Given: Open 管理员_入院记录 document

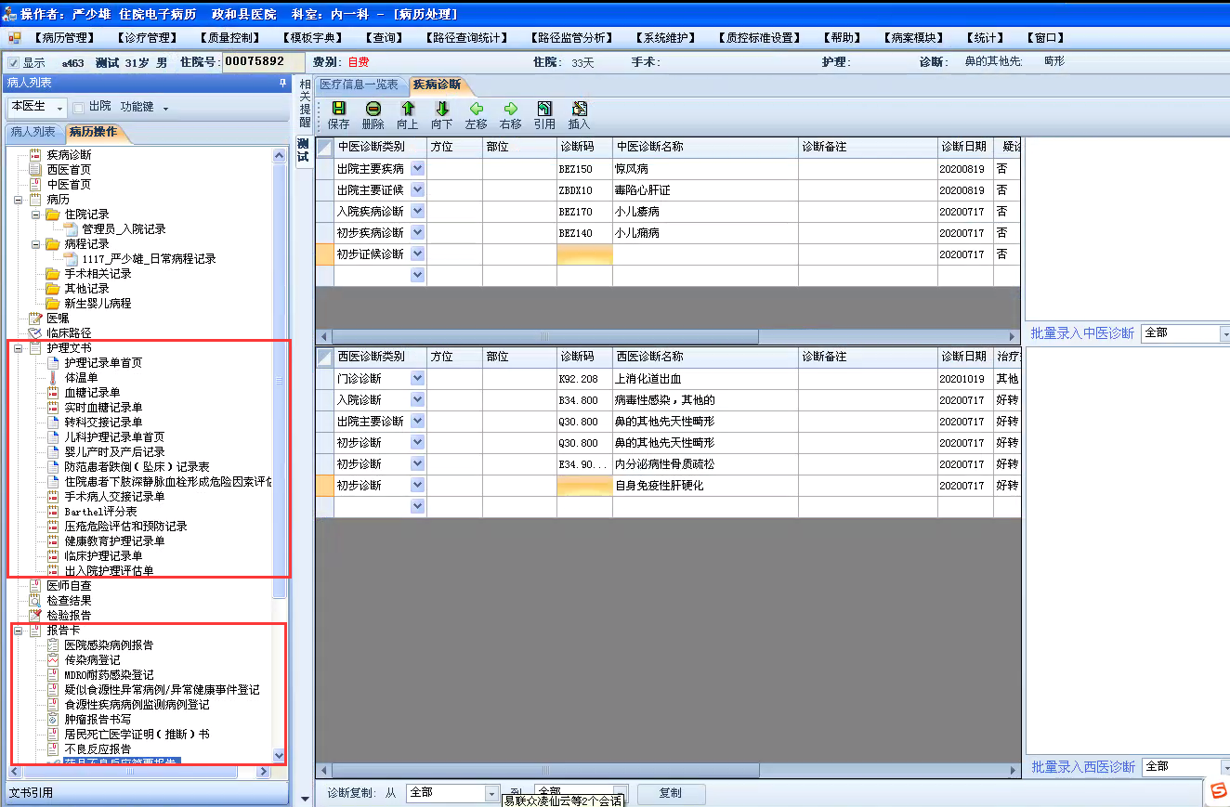Looking at the screenshot, I should (x=124, y=229).
